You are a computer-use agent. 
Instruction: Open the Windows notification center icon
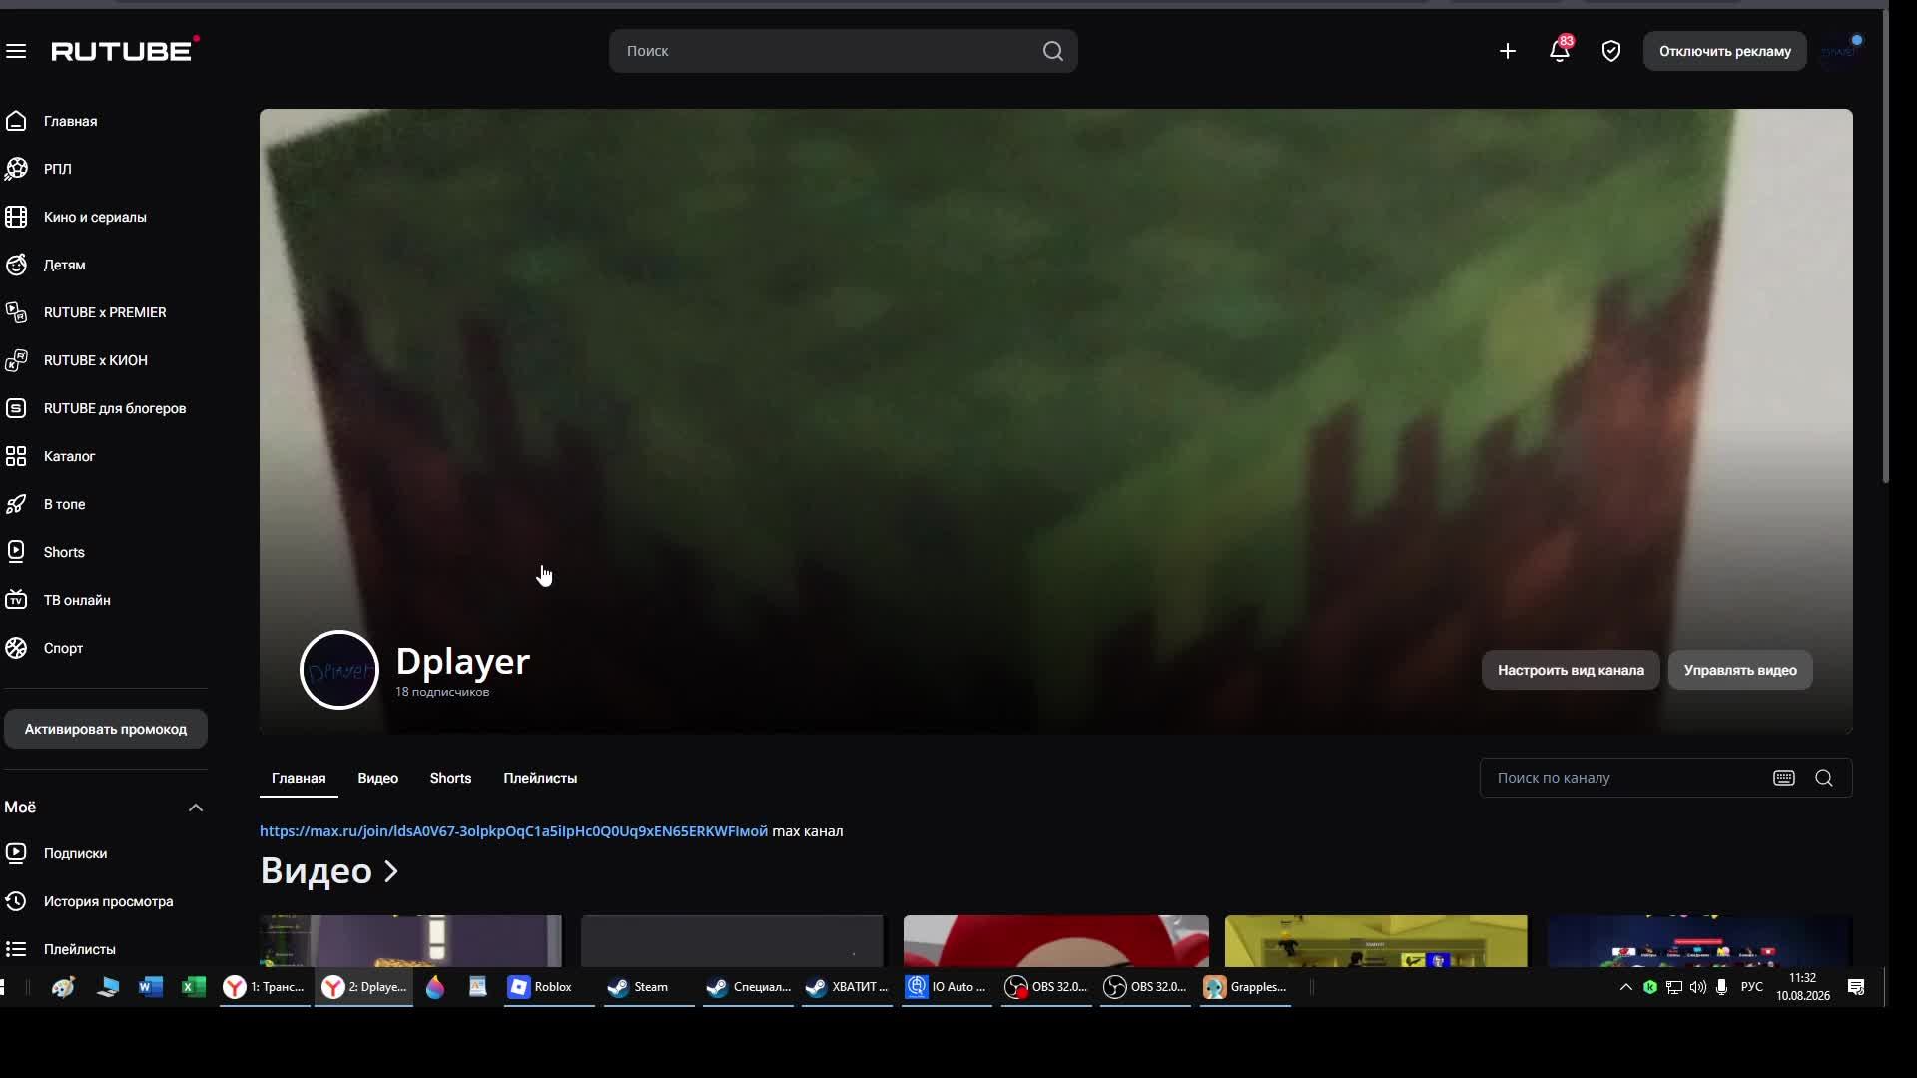tap(1856, 987)
